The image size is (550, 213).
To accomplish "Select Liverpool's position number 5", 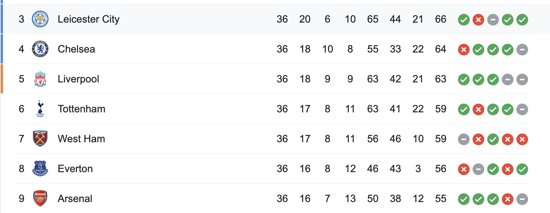I will (22, 79).
